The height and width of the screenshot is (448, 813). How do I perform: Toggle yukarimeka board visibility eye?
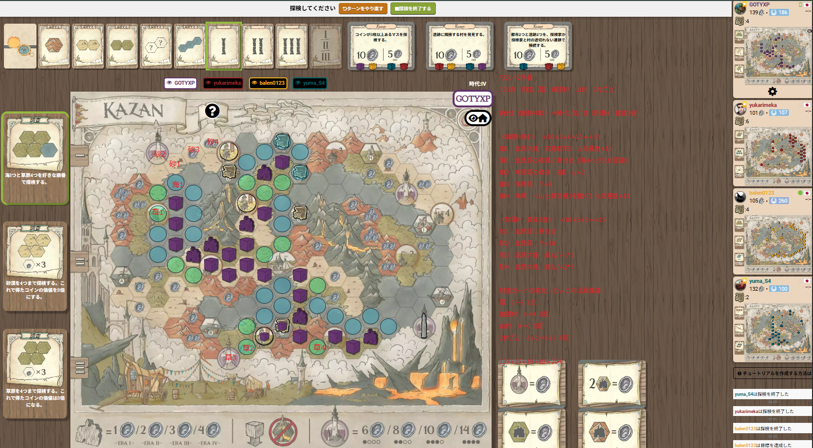click(209, 83)
